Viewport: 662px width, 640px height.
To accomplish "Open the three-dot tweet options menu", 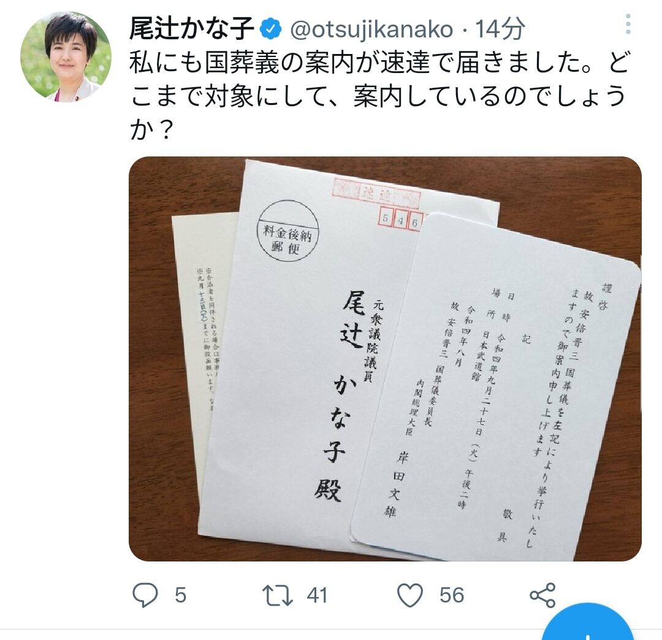I will (628, 24).
